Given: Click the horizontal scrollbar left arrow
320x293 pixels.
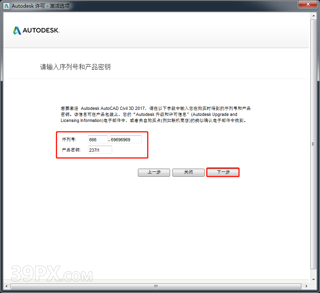Looking at the screenshot, I should (6, 286).
